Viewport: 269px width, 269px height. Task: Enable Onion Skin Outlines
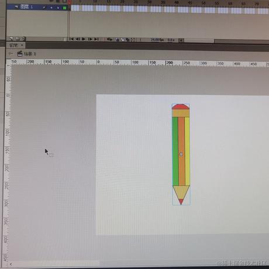122,40
